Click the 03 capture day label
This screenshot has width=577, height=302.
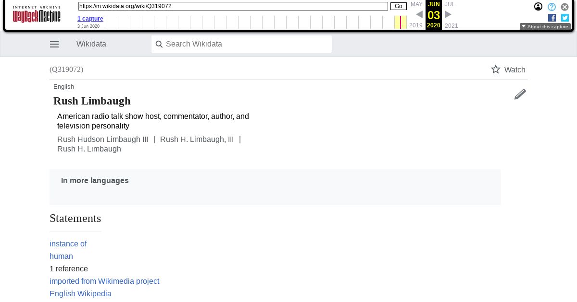[x=434, y=15]
